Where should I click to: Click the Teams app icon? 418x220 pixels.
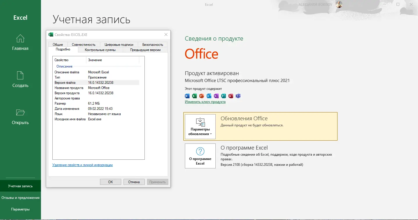pos(238,96)
